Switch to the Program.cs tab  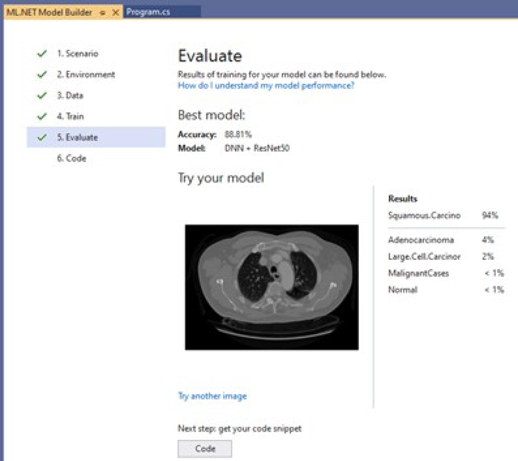tap(148, 12)
